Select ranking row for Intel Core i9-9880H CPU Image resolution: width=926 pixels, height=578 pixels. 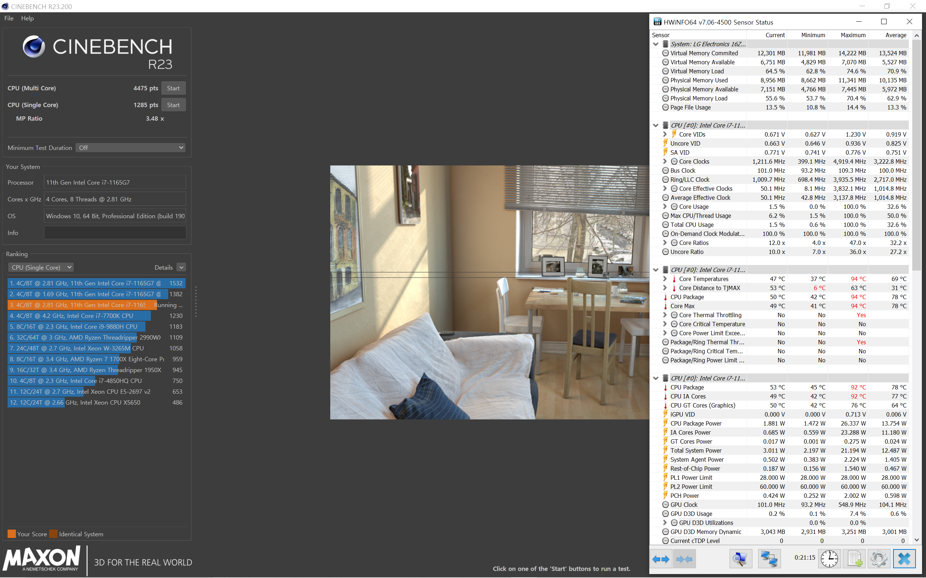(x=97, y=327)
